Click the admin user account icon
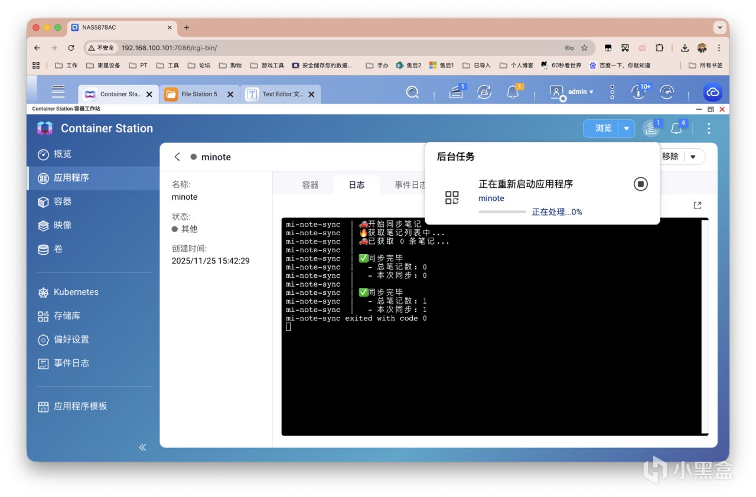This screenshot has height=497, width=756. coord(556,92)
